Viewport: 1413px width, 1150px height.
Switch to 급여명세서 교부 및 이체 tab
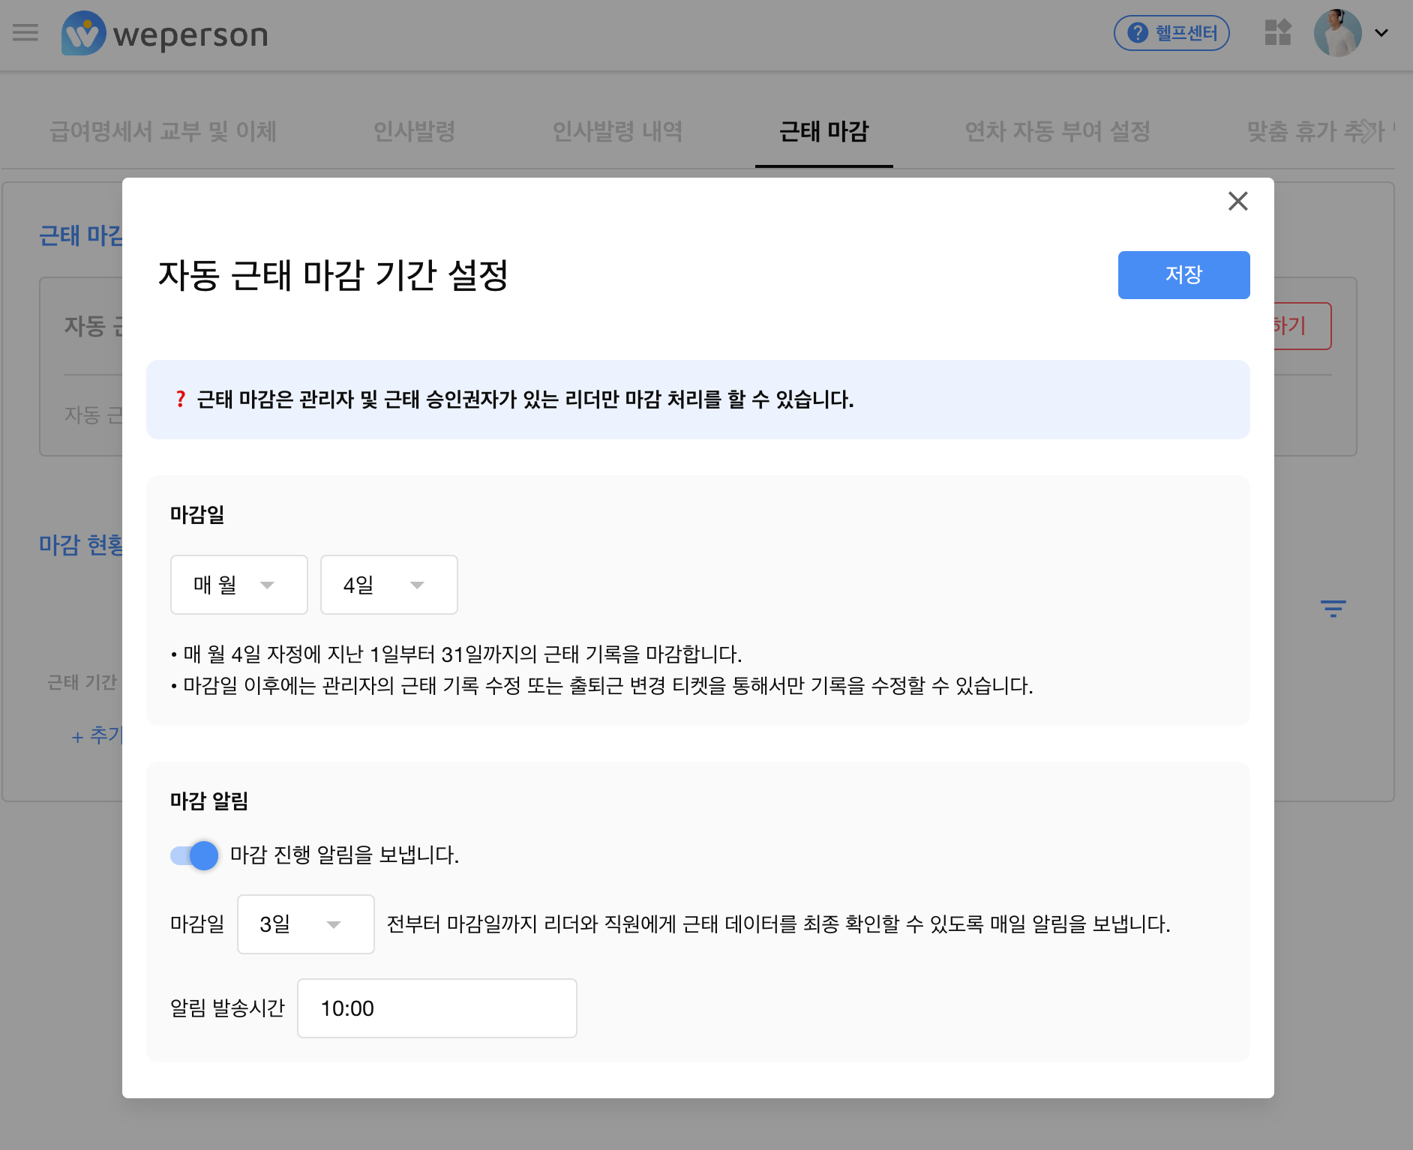163,132
